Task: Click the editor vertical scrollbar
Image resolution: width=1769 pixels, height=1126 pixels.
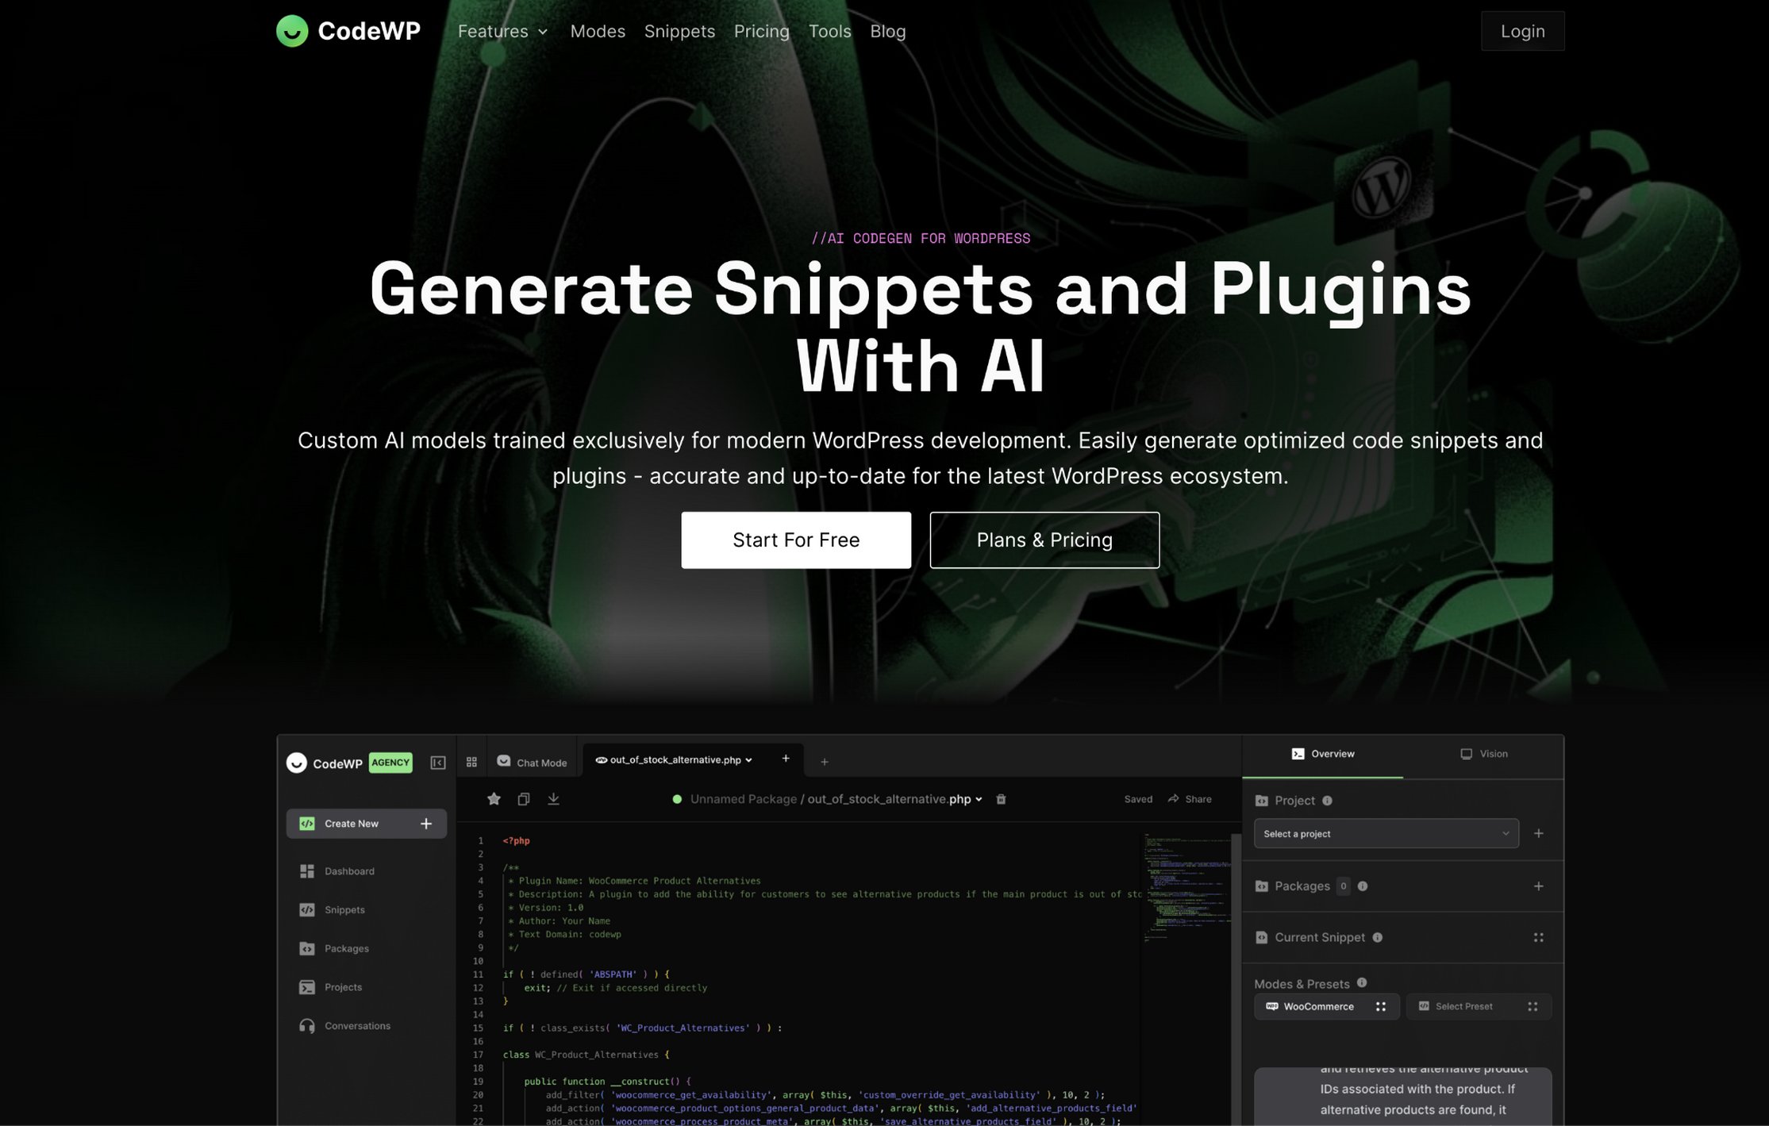Action: click(1236, 979)
